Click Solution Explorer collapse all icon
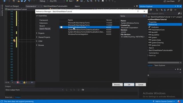The width and height of the screenshot is (183, 103). click(x=168, y=10)
